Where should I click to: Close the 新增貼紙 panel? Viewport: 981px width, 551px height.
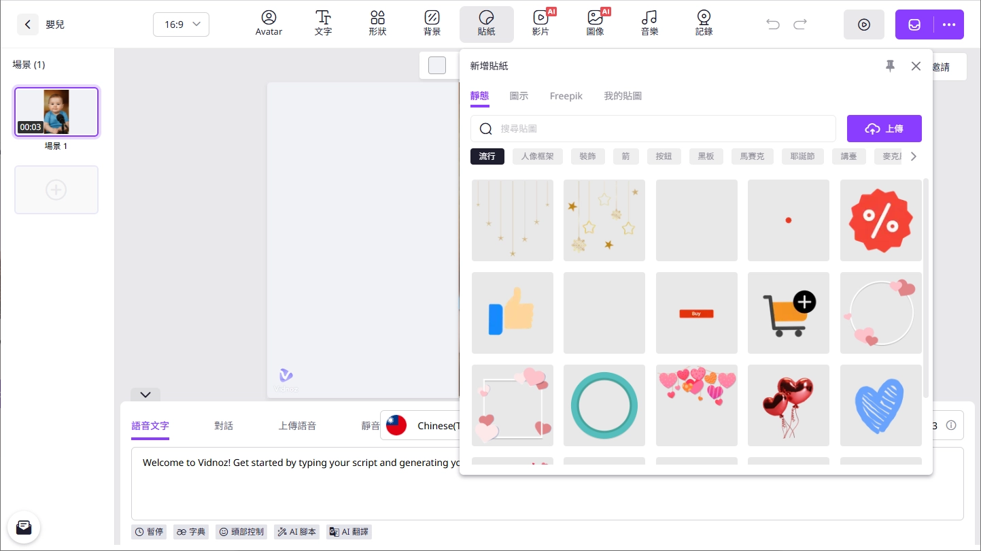(x=916, y=66)
